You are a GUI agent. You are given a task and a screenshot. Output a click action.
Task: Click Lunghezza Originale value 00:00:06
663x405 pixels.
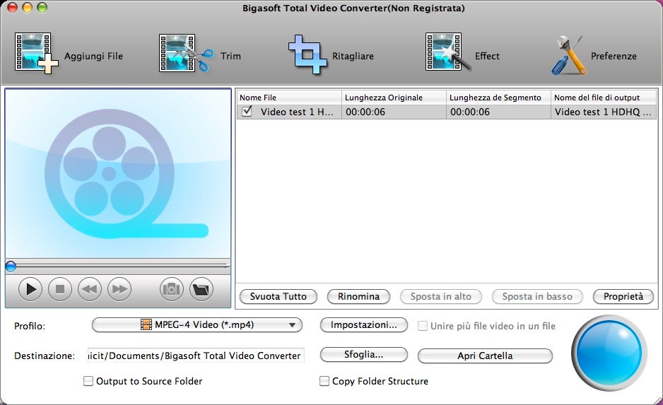click(365, 112)
